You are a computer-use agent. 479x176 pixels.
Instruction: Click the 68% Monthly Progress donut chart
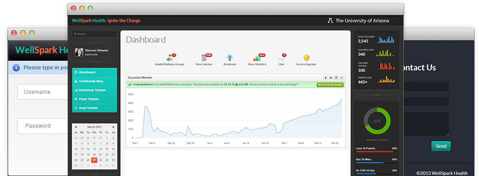click(x=377, y=120)
